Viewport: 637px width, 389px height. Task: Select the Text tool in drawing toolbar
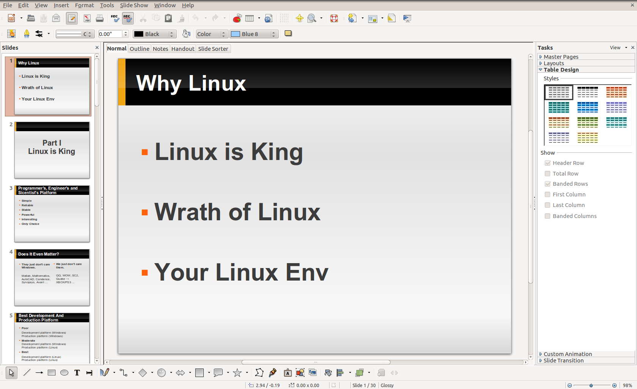(x=77, y=373)
